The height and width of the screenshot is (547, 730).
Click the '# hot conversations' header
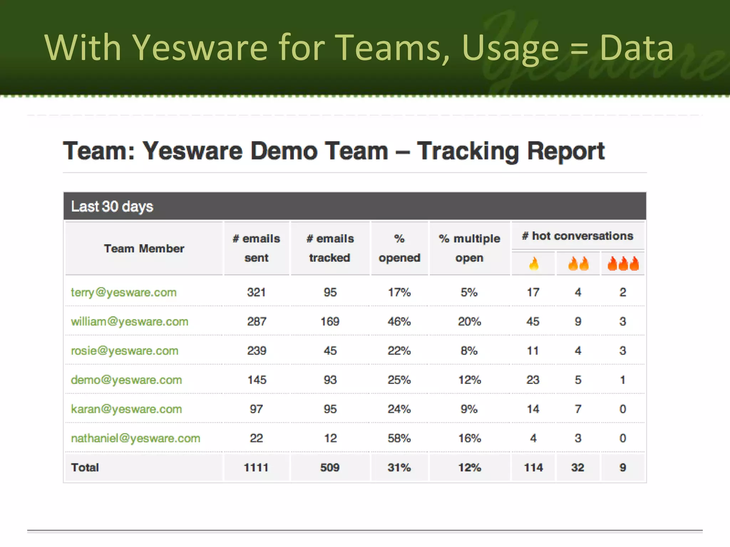point(578,236)
